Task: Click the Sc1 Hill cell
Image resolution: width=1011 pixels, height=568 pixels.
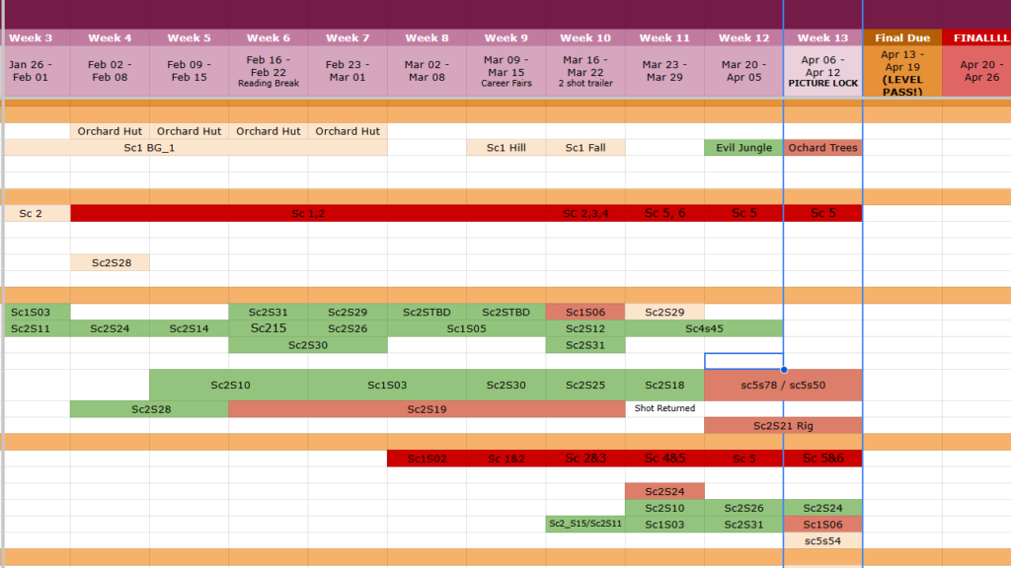Action: pos(506,148)
